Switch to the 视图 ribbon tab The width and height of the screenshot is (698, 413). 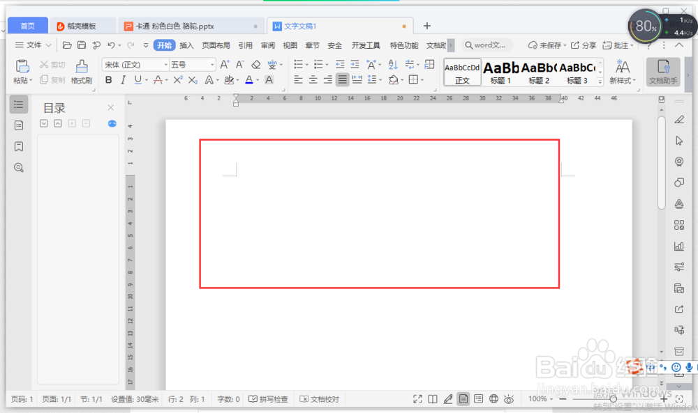290,45
